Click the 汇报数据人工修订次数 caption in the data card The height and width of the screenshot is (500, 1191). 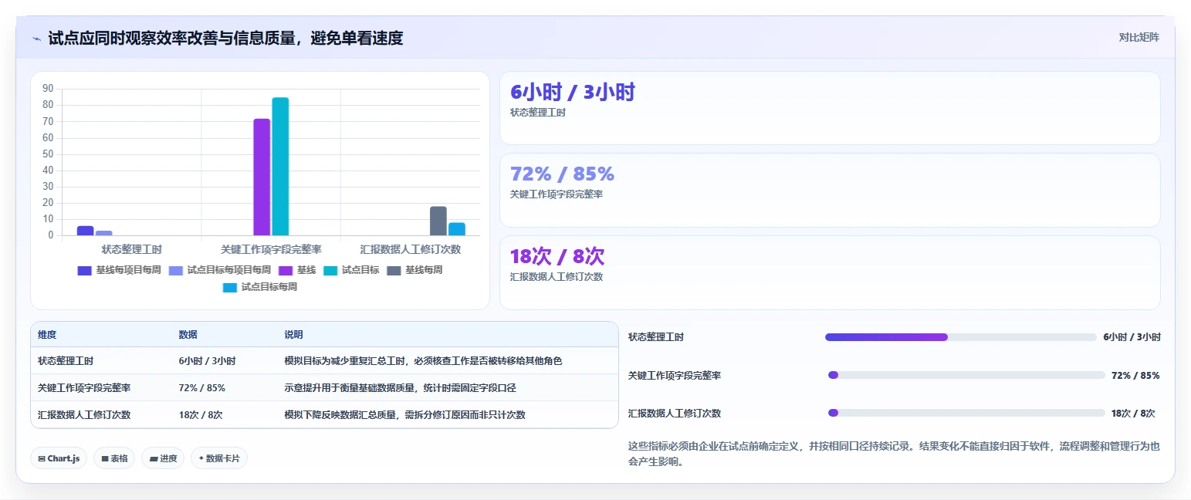557,277
